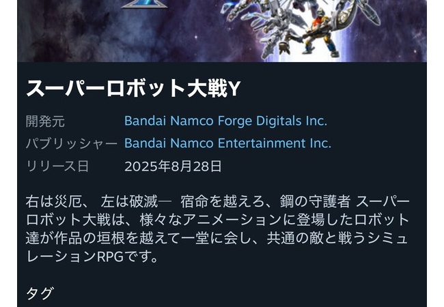Viewport: 444px width, 307px height.
Task: Select the 2025年8月28日 release date text
Action: coord(173,166)
